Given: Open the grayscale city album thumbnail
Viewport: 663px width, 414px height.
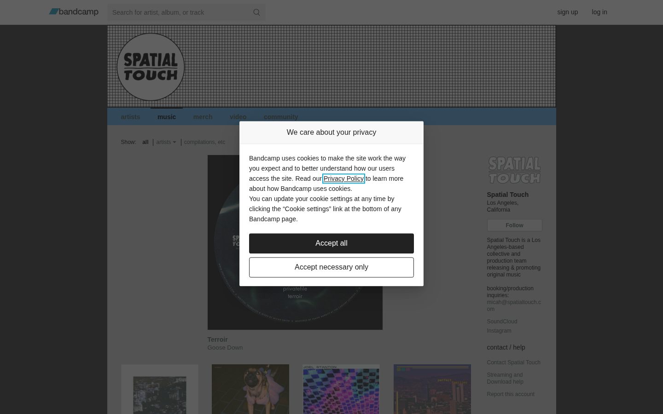Looking at the screenshot, I should [160, 389].
